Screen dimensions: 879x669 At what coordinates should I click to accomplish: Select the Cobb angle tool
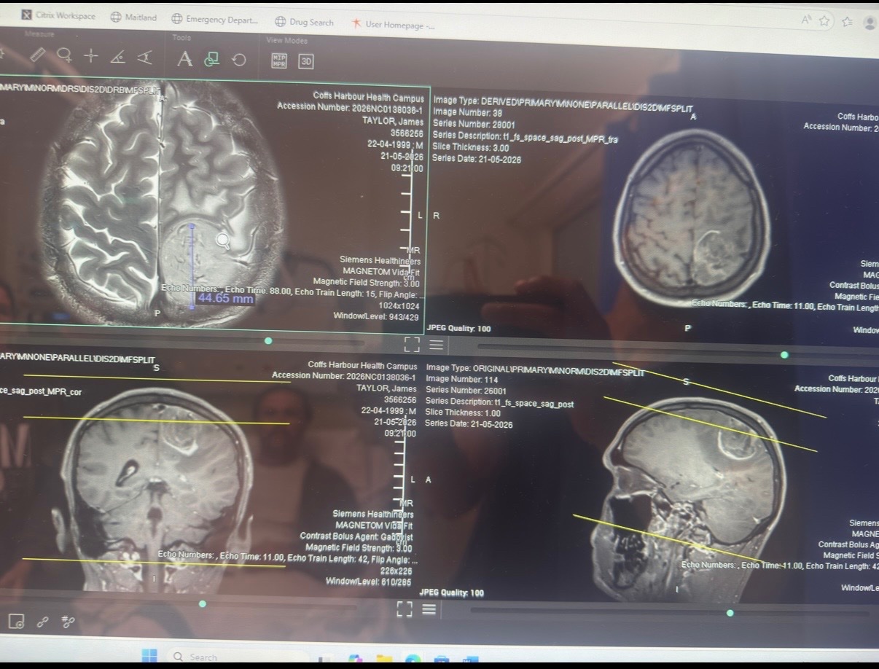pos(144,57)
